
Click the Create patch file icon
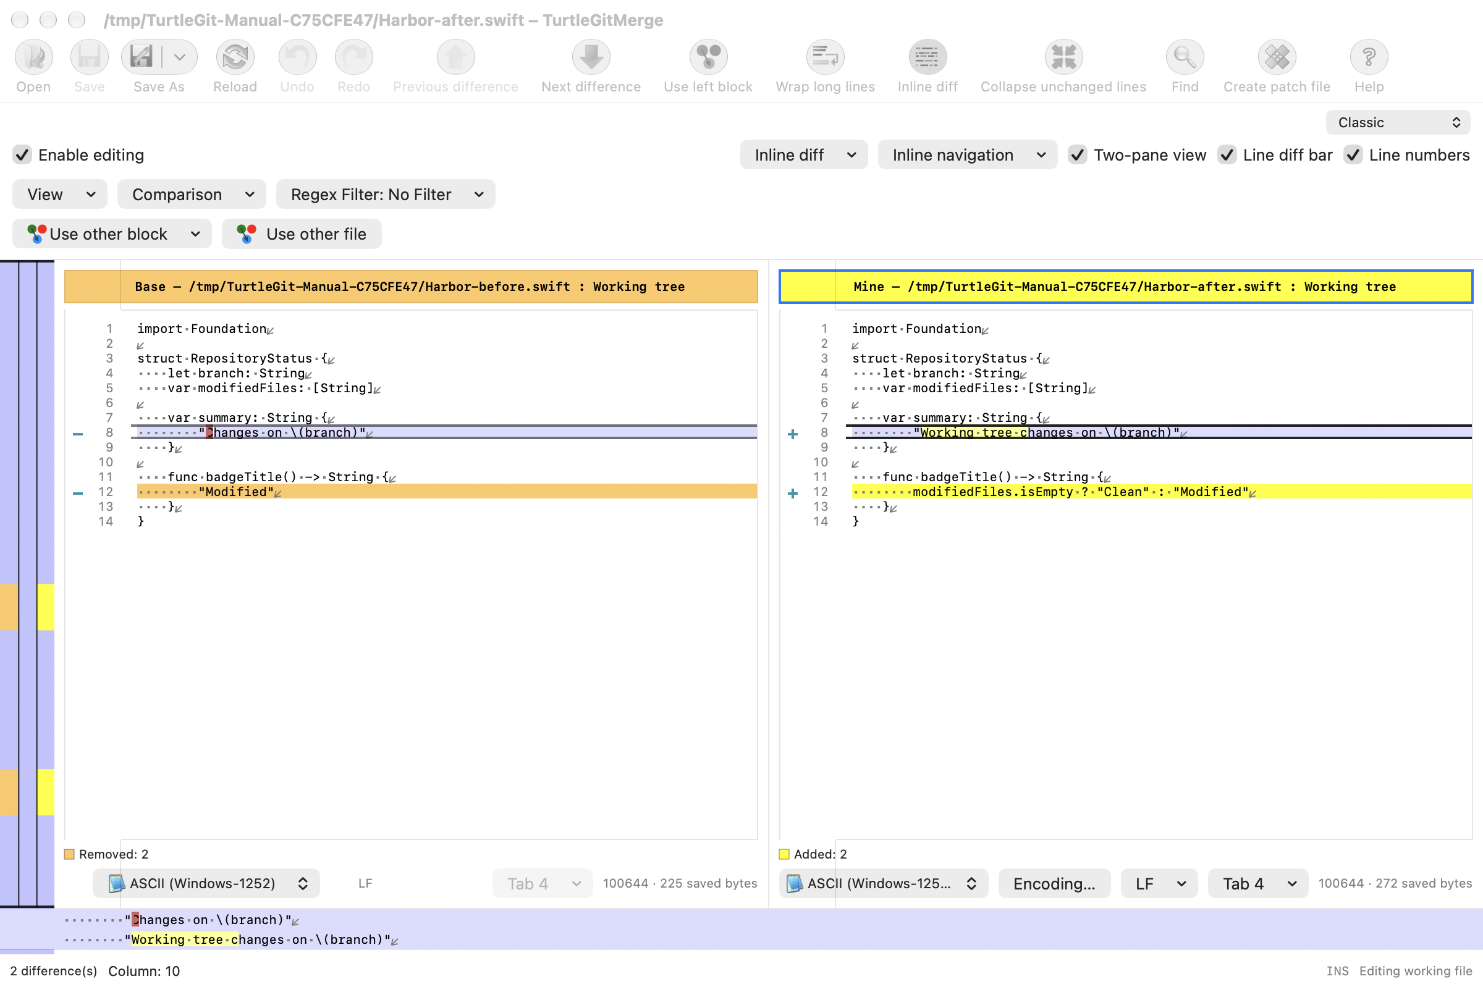(x=1276, y=57)
